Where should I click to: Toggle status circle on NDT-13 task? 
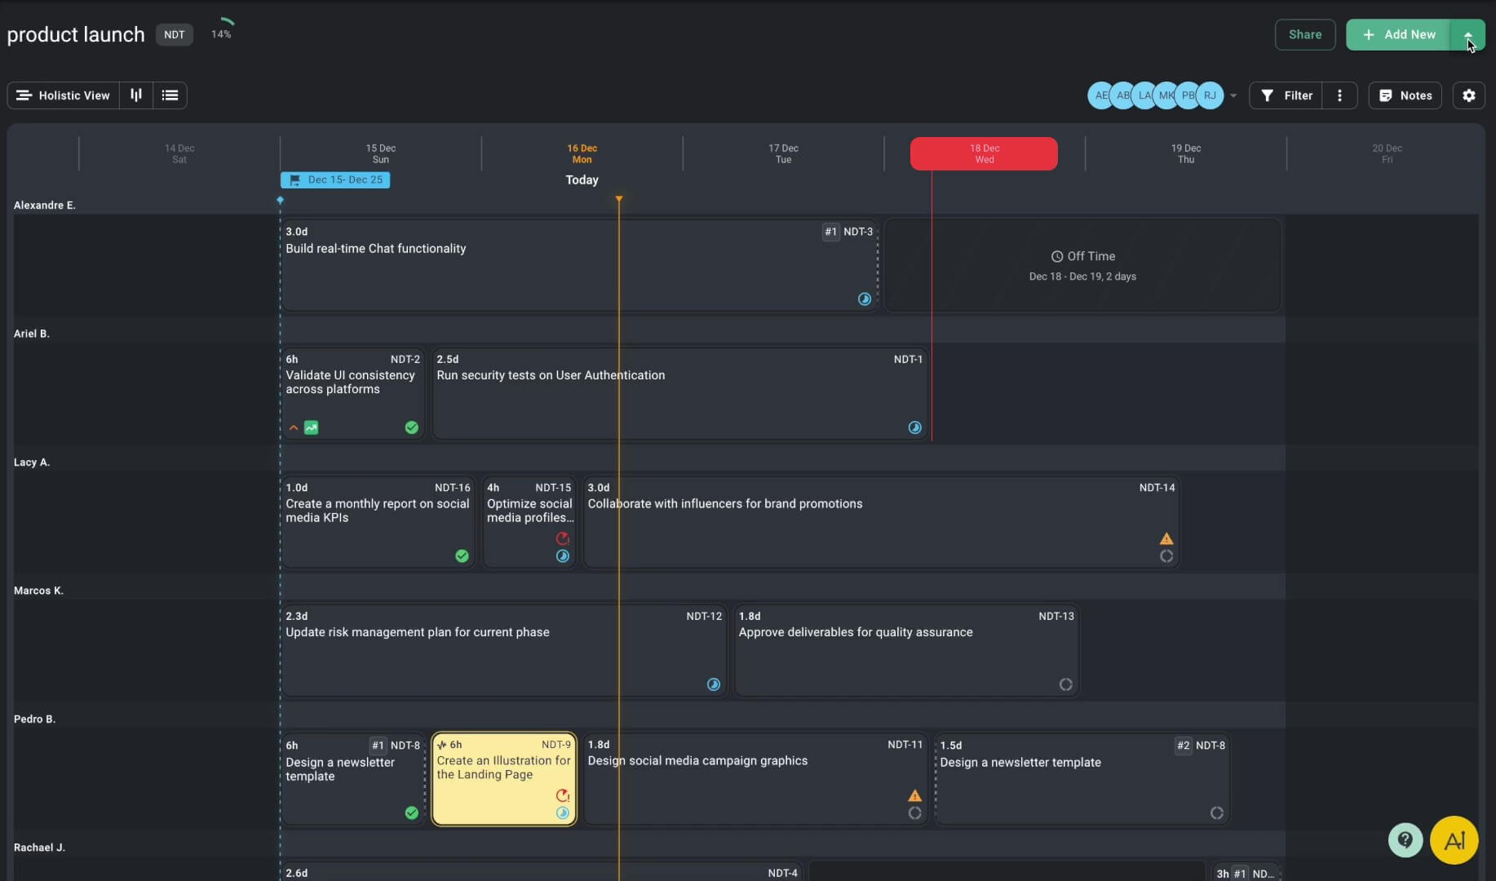coord(1065,684)
